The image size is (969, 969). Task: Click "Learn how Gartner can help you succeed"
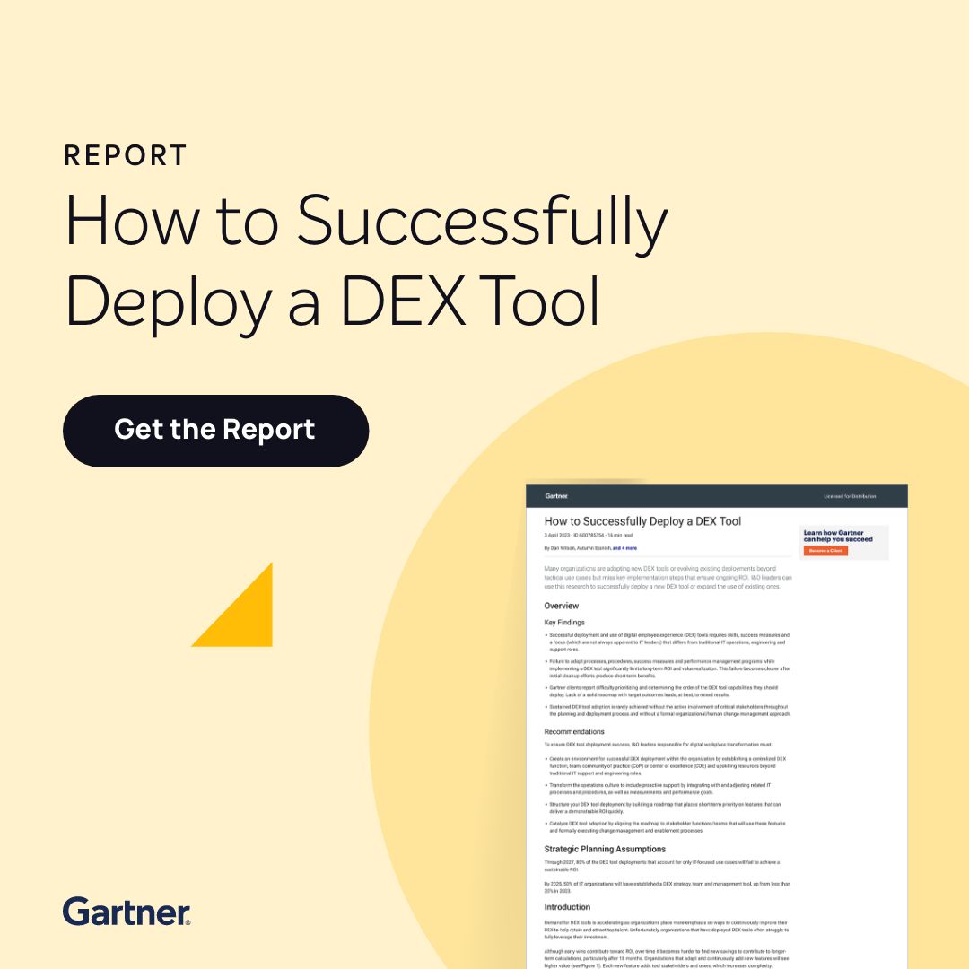(838, 536)
